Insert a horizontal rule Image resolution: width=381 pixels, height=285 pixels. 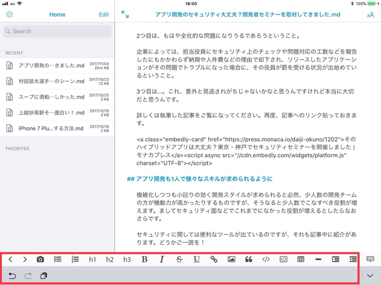[x=318, y=259]
